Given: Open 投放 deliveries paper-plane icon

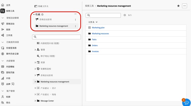Looking at the screenshot, I should click(x=3, y=29).
